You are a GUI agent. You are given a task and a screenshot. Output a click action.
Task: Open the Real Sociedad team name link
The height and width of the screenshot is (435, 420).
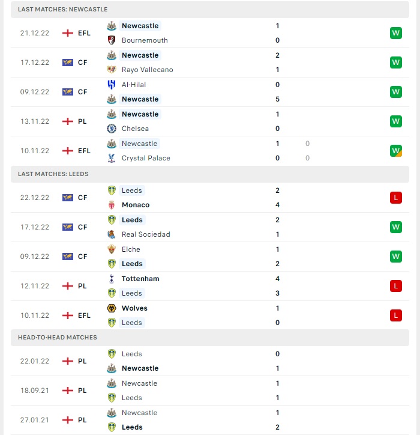(x=146, y=234)
